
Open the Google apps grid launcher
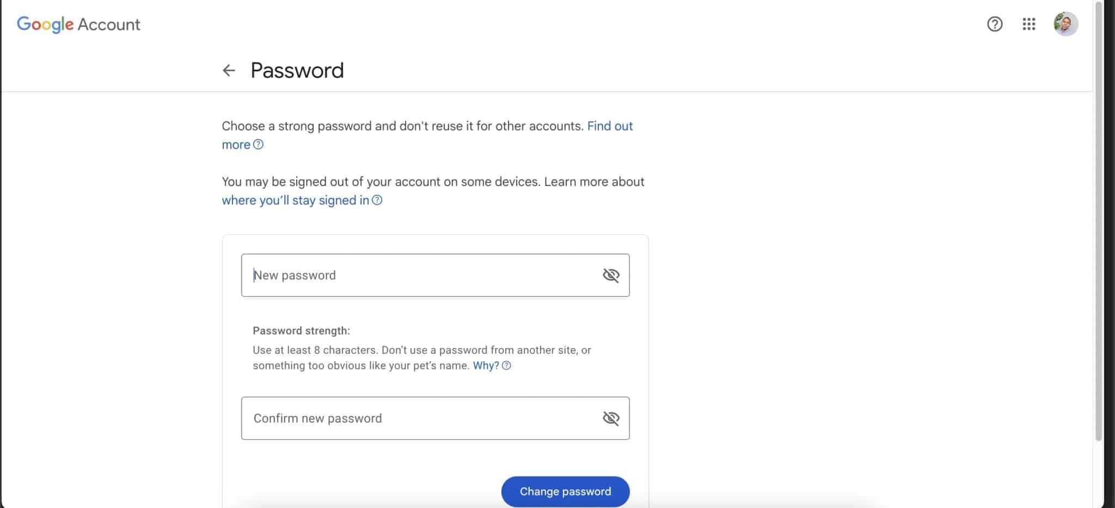click(x=1030, y=24)
